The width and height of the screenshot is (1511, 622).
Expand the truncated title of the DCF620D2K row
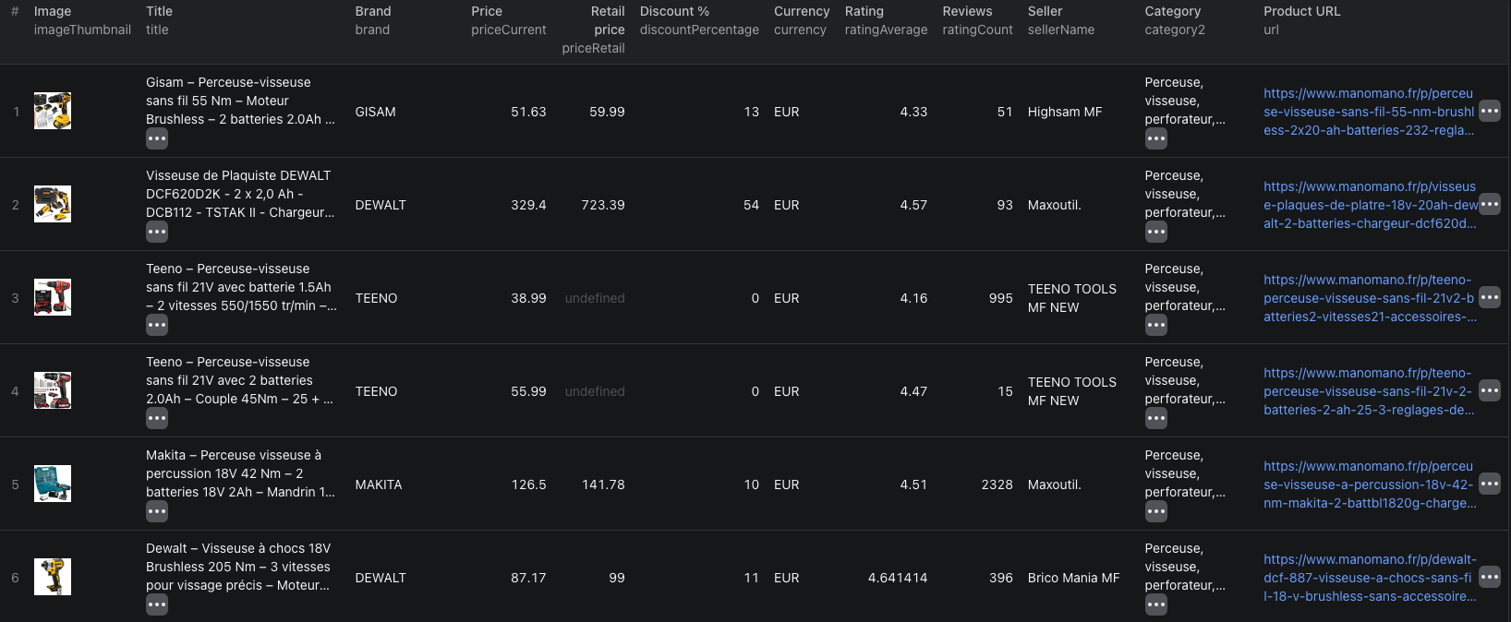pos(157,233)
